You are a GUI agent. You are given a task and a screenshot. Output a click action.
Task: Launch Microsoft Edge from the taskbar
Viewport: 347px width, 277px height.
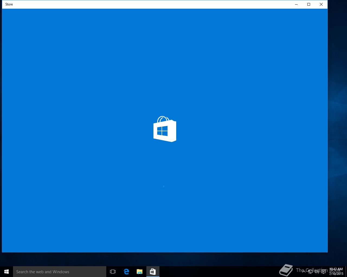tap(126, 272)
